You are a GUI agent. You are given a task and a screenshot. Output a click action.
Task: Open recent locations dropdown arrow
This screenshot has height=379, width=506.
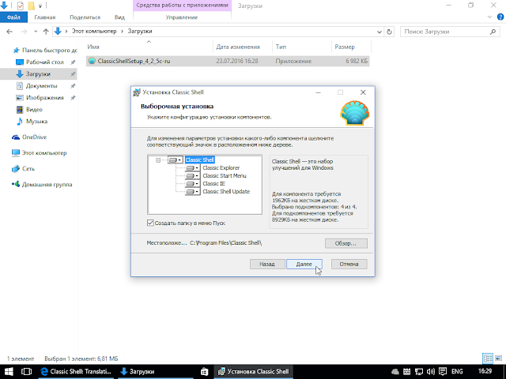tap(36, 32)
